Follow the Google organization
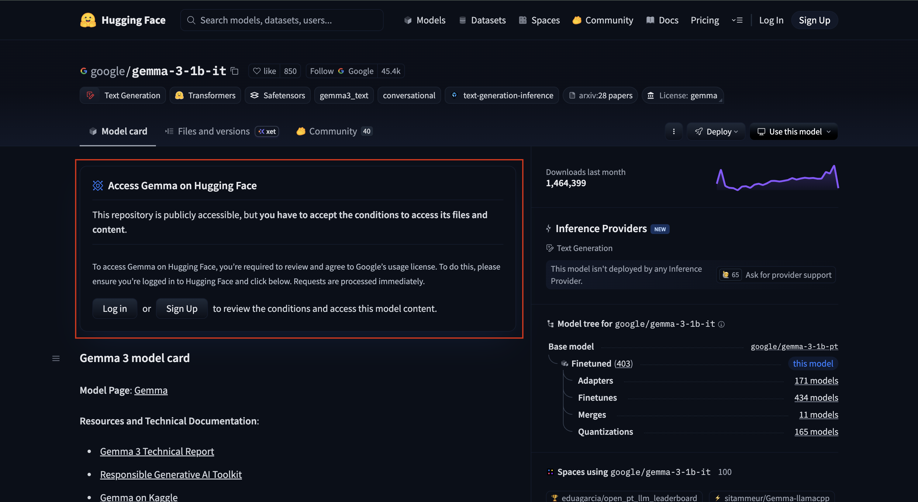Screen dimensions: 918x502 321,71
